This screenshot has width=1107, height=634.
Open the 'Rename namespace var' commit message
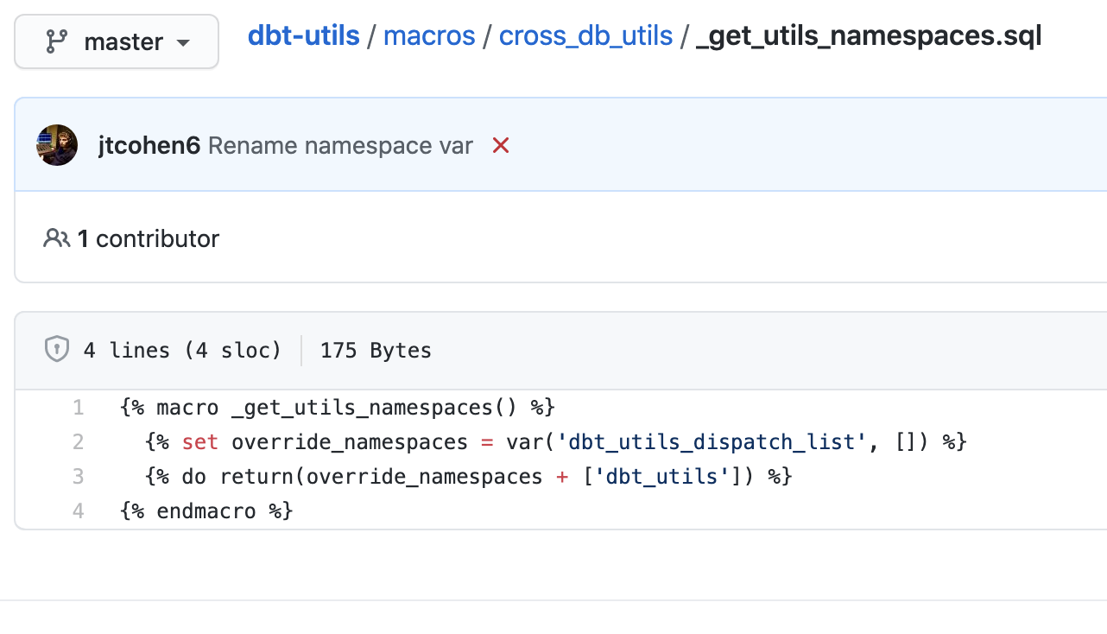tap(340, 146)
